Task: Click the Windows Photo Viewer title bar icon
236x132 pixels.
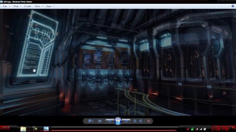Action: click(1, 2)
